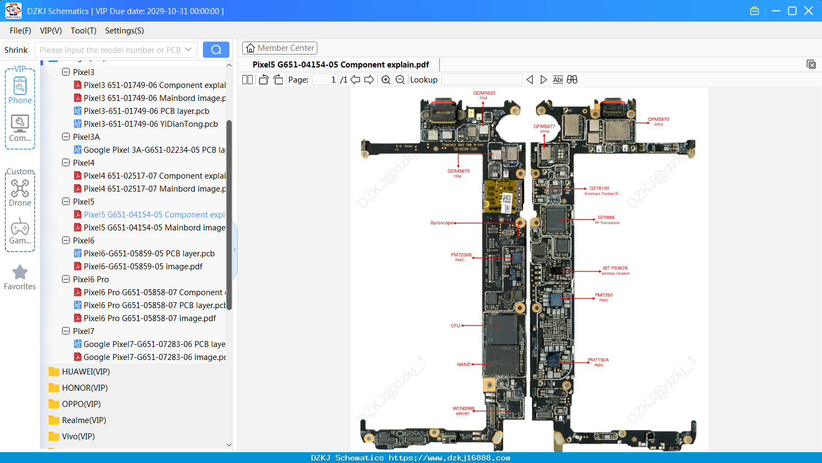Click the DZKJ app logo
Screen dimensions: 822x463
pos(13,11)
